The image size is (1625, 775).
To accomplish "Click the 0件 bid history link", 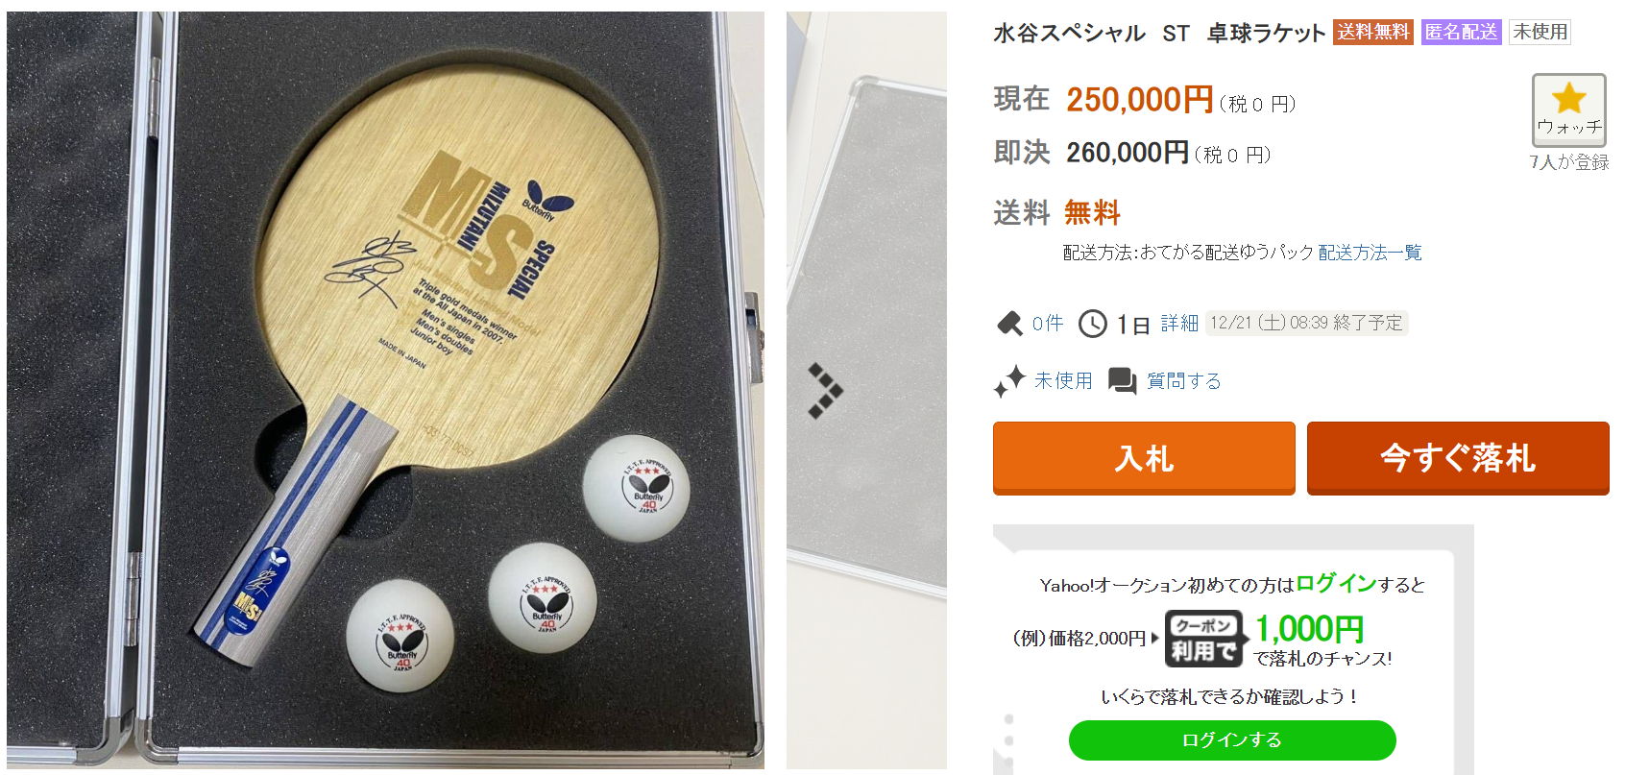I will pos(1048,324).
